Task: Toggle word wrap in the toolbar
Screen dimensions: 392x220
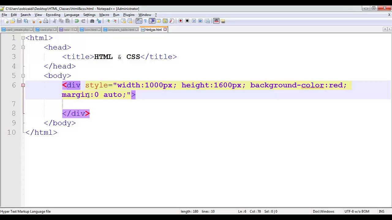Action: tap(139, 21)
